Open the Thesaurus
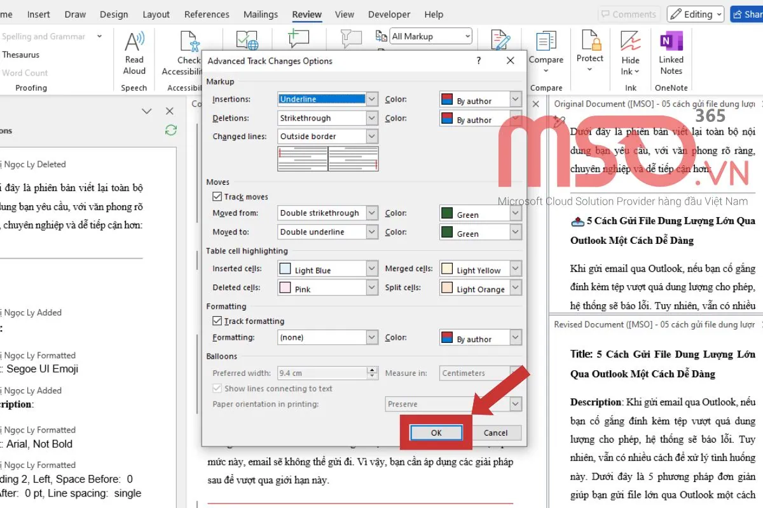The image size is (763, 508). coord(20,55)
